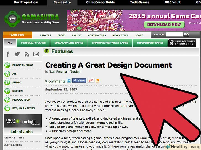This screenshot has height=150, width=201.
Task: Open the GAME JOBS tab
Action: click(18, 35)
